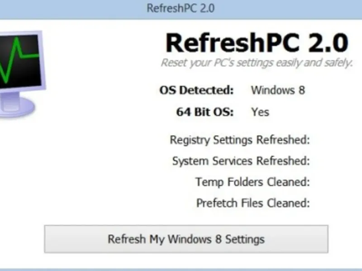Click the Yes value beside 64 Bit OS
This screenshot has width=362, height=271.
(x=260, y=112)
